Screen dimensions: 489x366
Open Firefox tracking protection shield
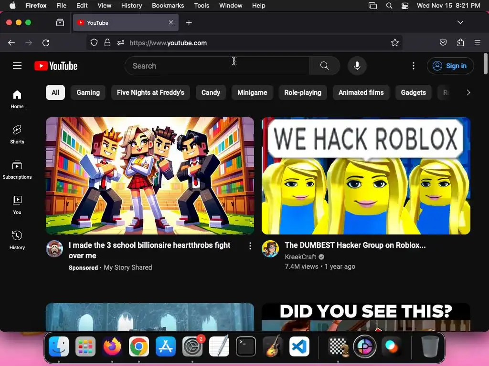[x=94, y=42]
